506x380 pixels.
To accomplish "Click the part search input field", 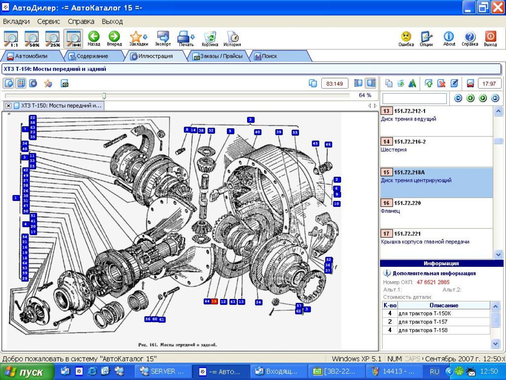I will click(x=414, y=98).
